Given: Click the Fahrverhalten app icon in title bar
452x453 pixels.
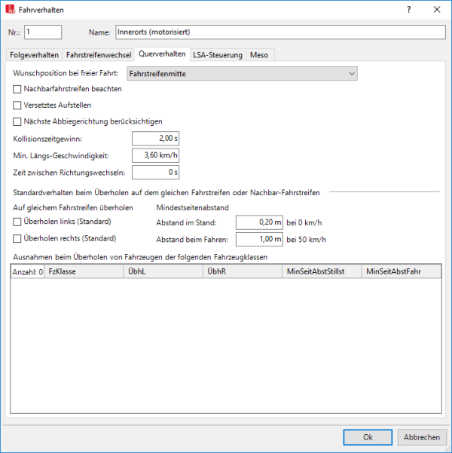Looking at the screenshot, I should tap(10, 10).
